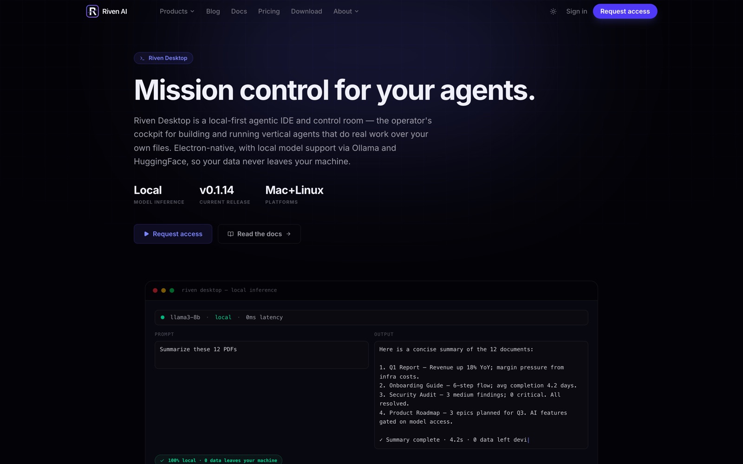Screen dimensions: 743x464
Task: Click the green 'local' label
Action: tap(223, 317)
